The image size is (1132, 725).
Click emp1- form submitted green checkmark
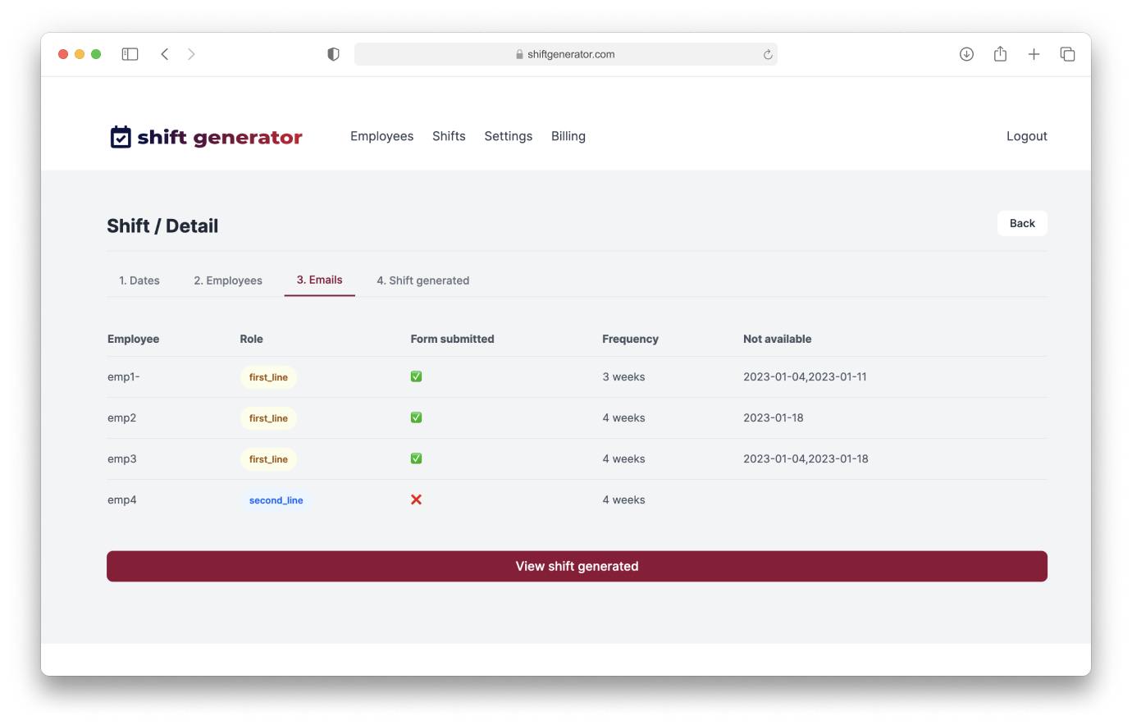tap(416, 376)
